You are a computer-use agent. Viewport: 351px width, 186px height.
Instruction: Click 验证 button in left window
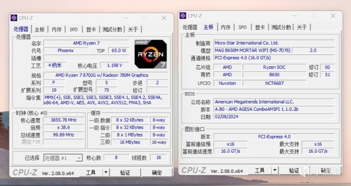(x=125, y=172)
